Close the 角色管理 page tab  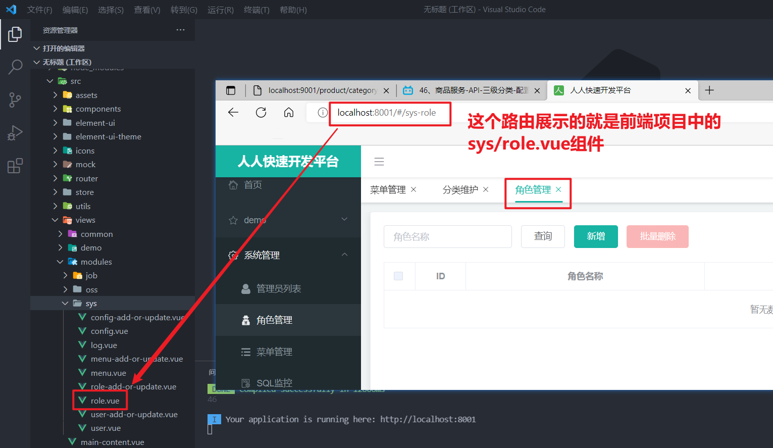coord(558,189)
